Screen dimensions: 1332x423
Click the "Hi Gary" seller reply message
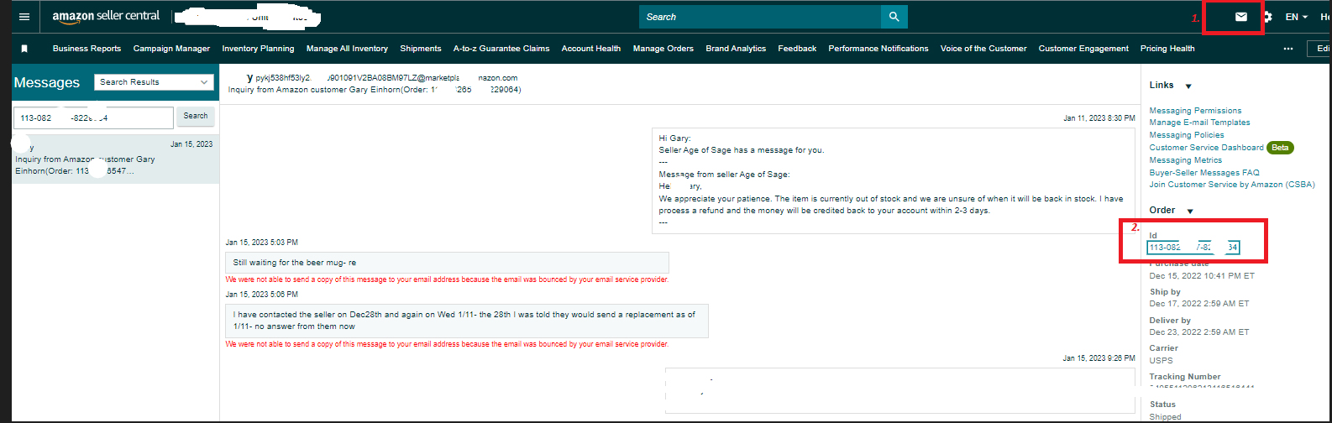coord(893,180)
